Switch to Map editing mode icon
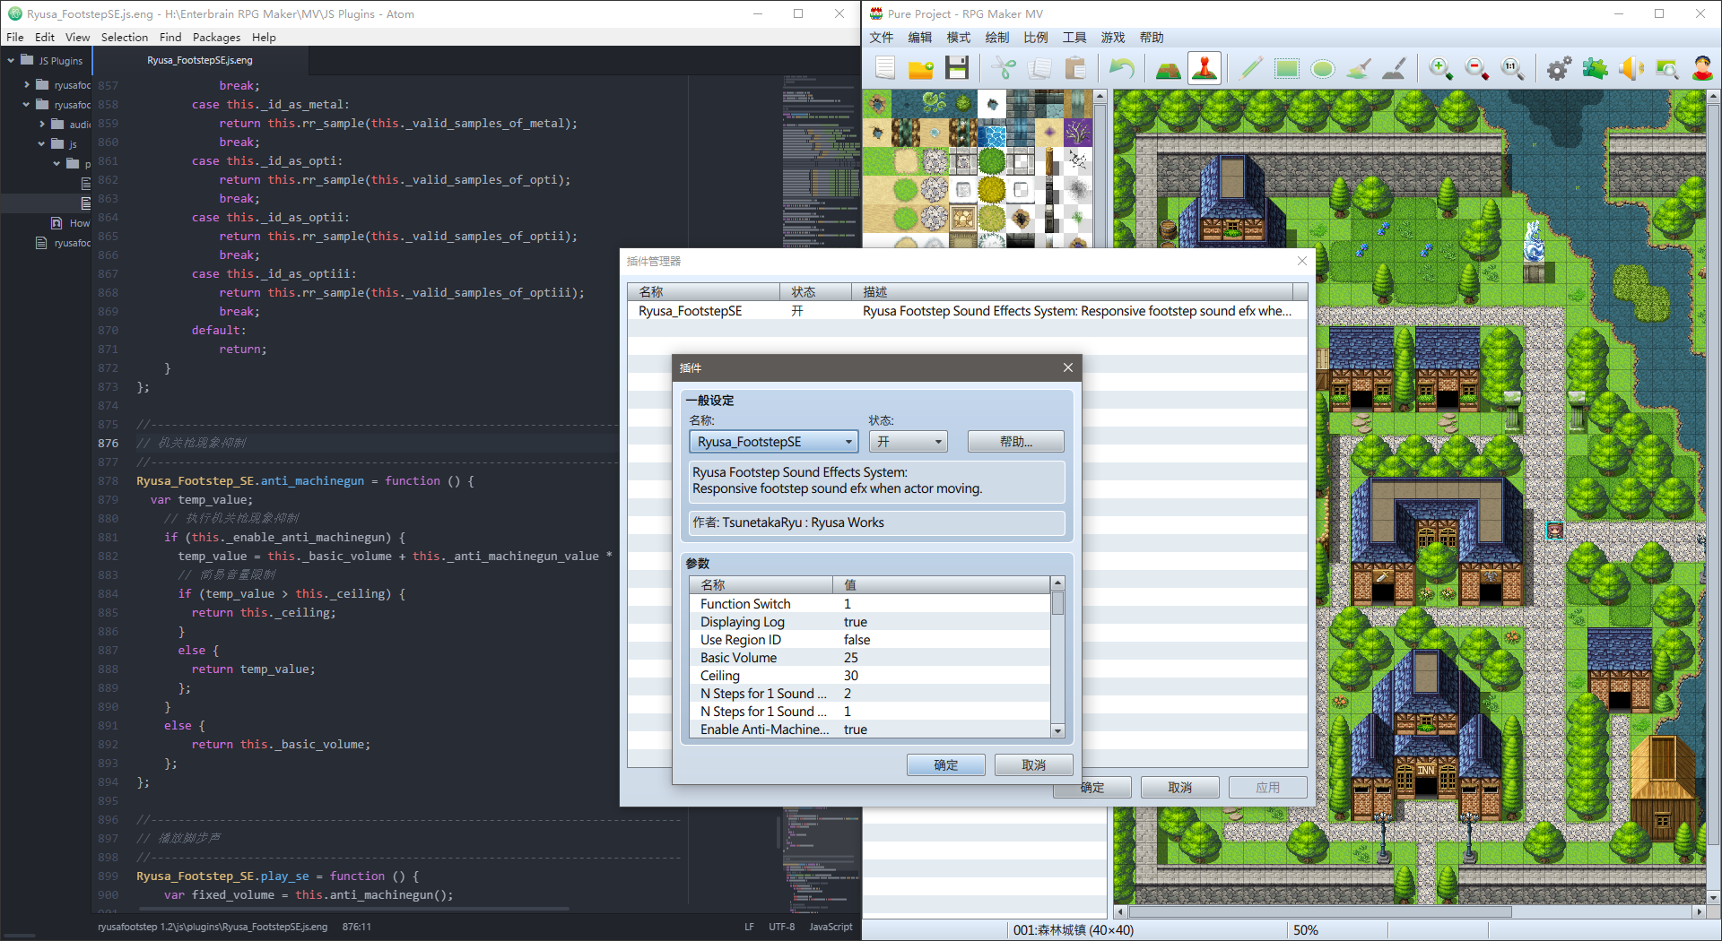 click(x=1168, y=68)
